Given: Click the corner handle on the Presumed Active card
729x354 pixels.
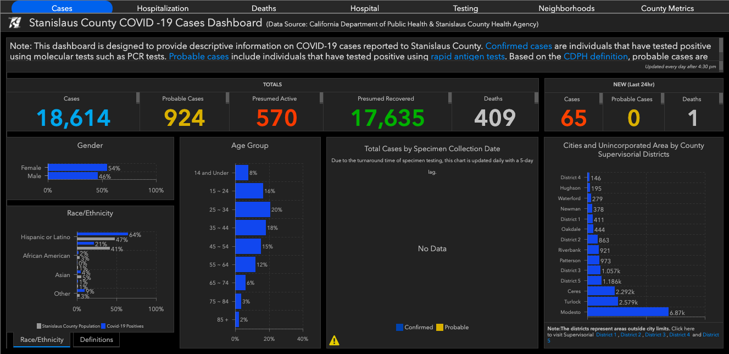Looking at the screenshot, I should pos(320,98).
